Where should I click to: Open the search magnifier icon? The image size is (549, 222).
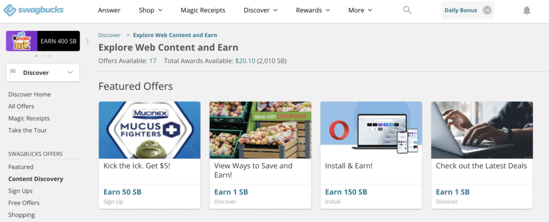(407, 10)
